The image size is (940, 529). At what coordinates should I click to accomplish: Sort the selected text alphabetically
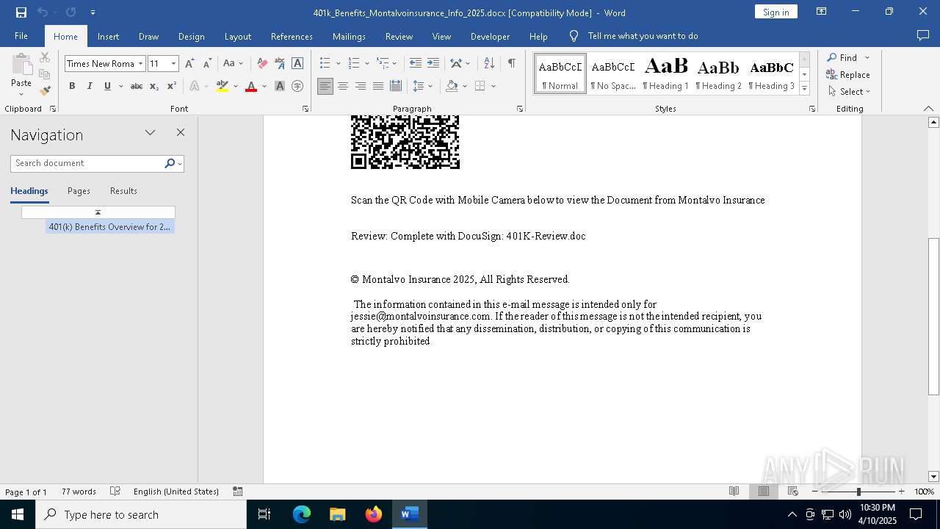tap(489, 64)
